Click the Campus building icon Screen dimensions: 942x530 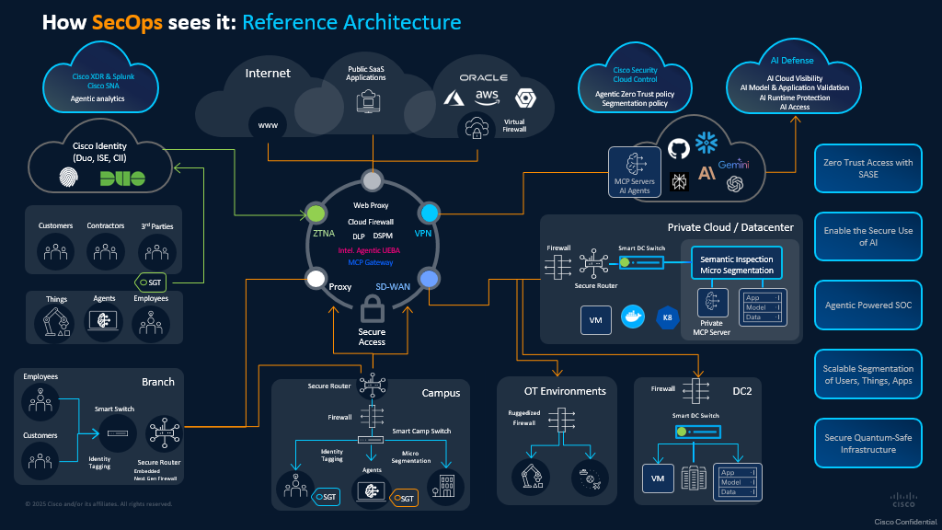[444, 486]
